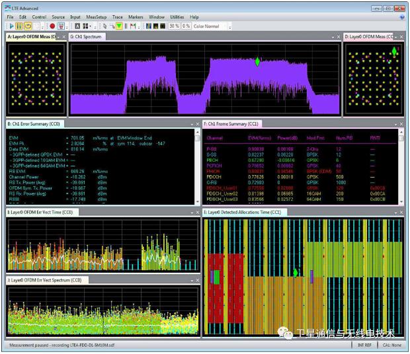The height and width of the screenshot is (354, 410).
Task: Open the Detected Allocations Time panel dropdown arrow
Action: click(x=395, y=212)
